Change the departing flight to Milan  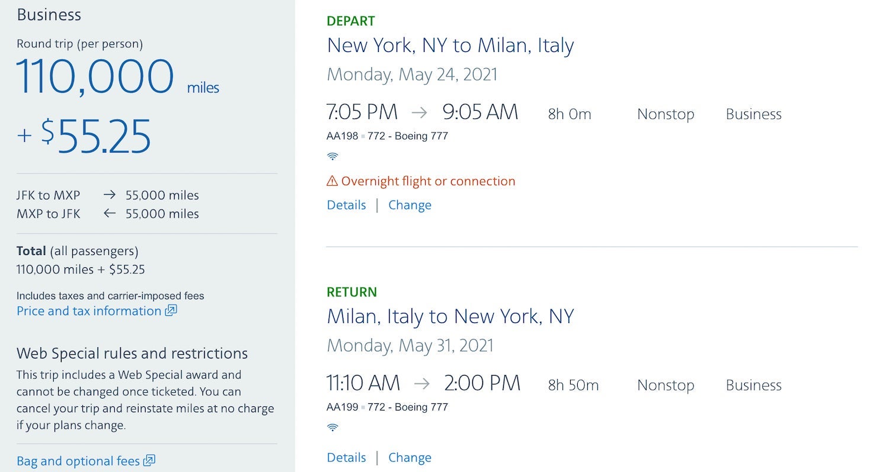[410, 205]
